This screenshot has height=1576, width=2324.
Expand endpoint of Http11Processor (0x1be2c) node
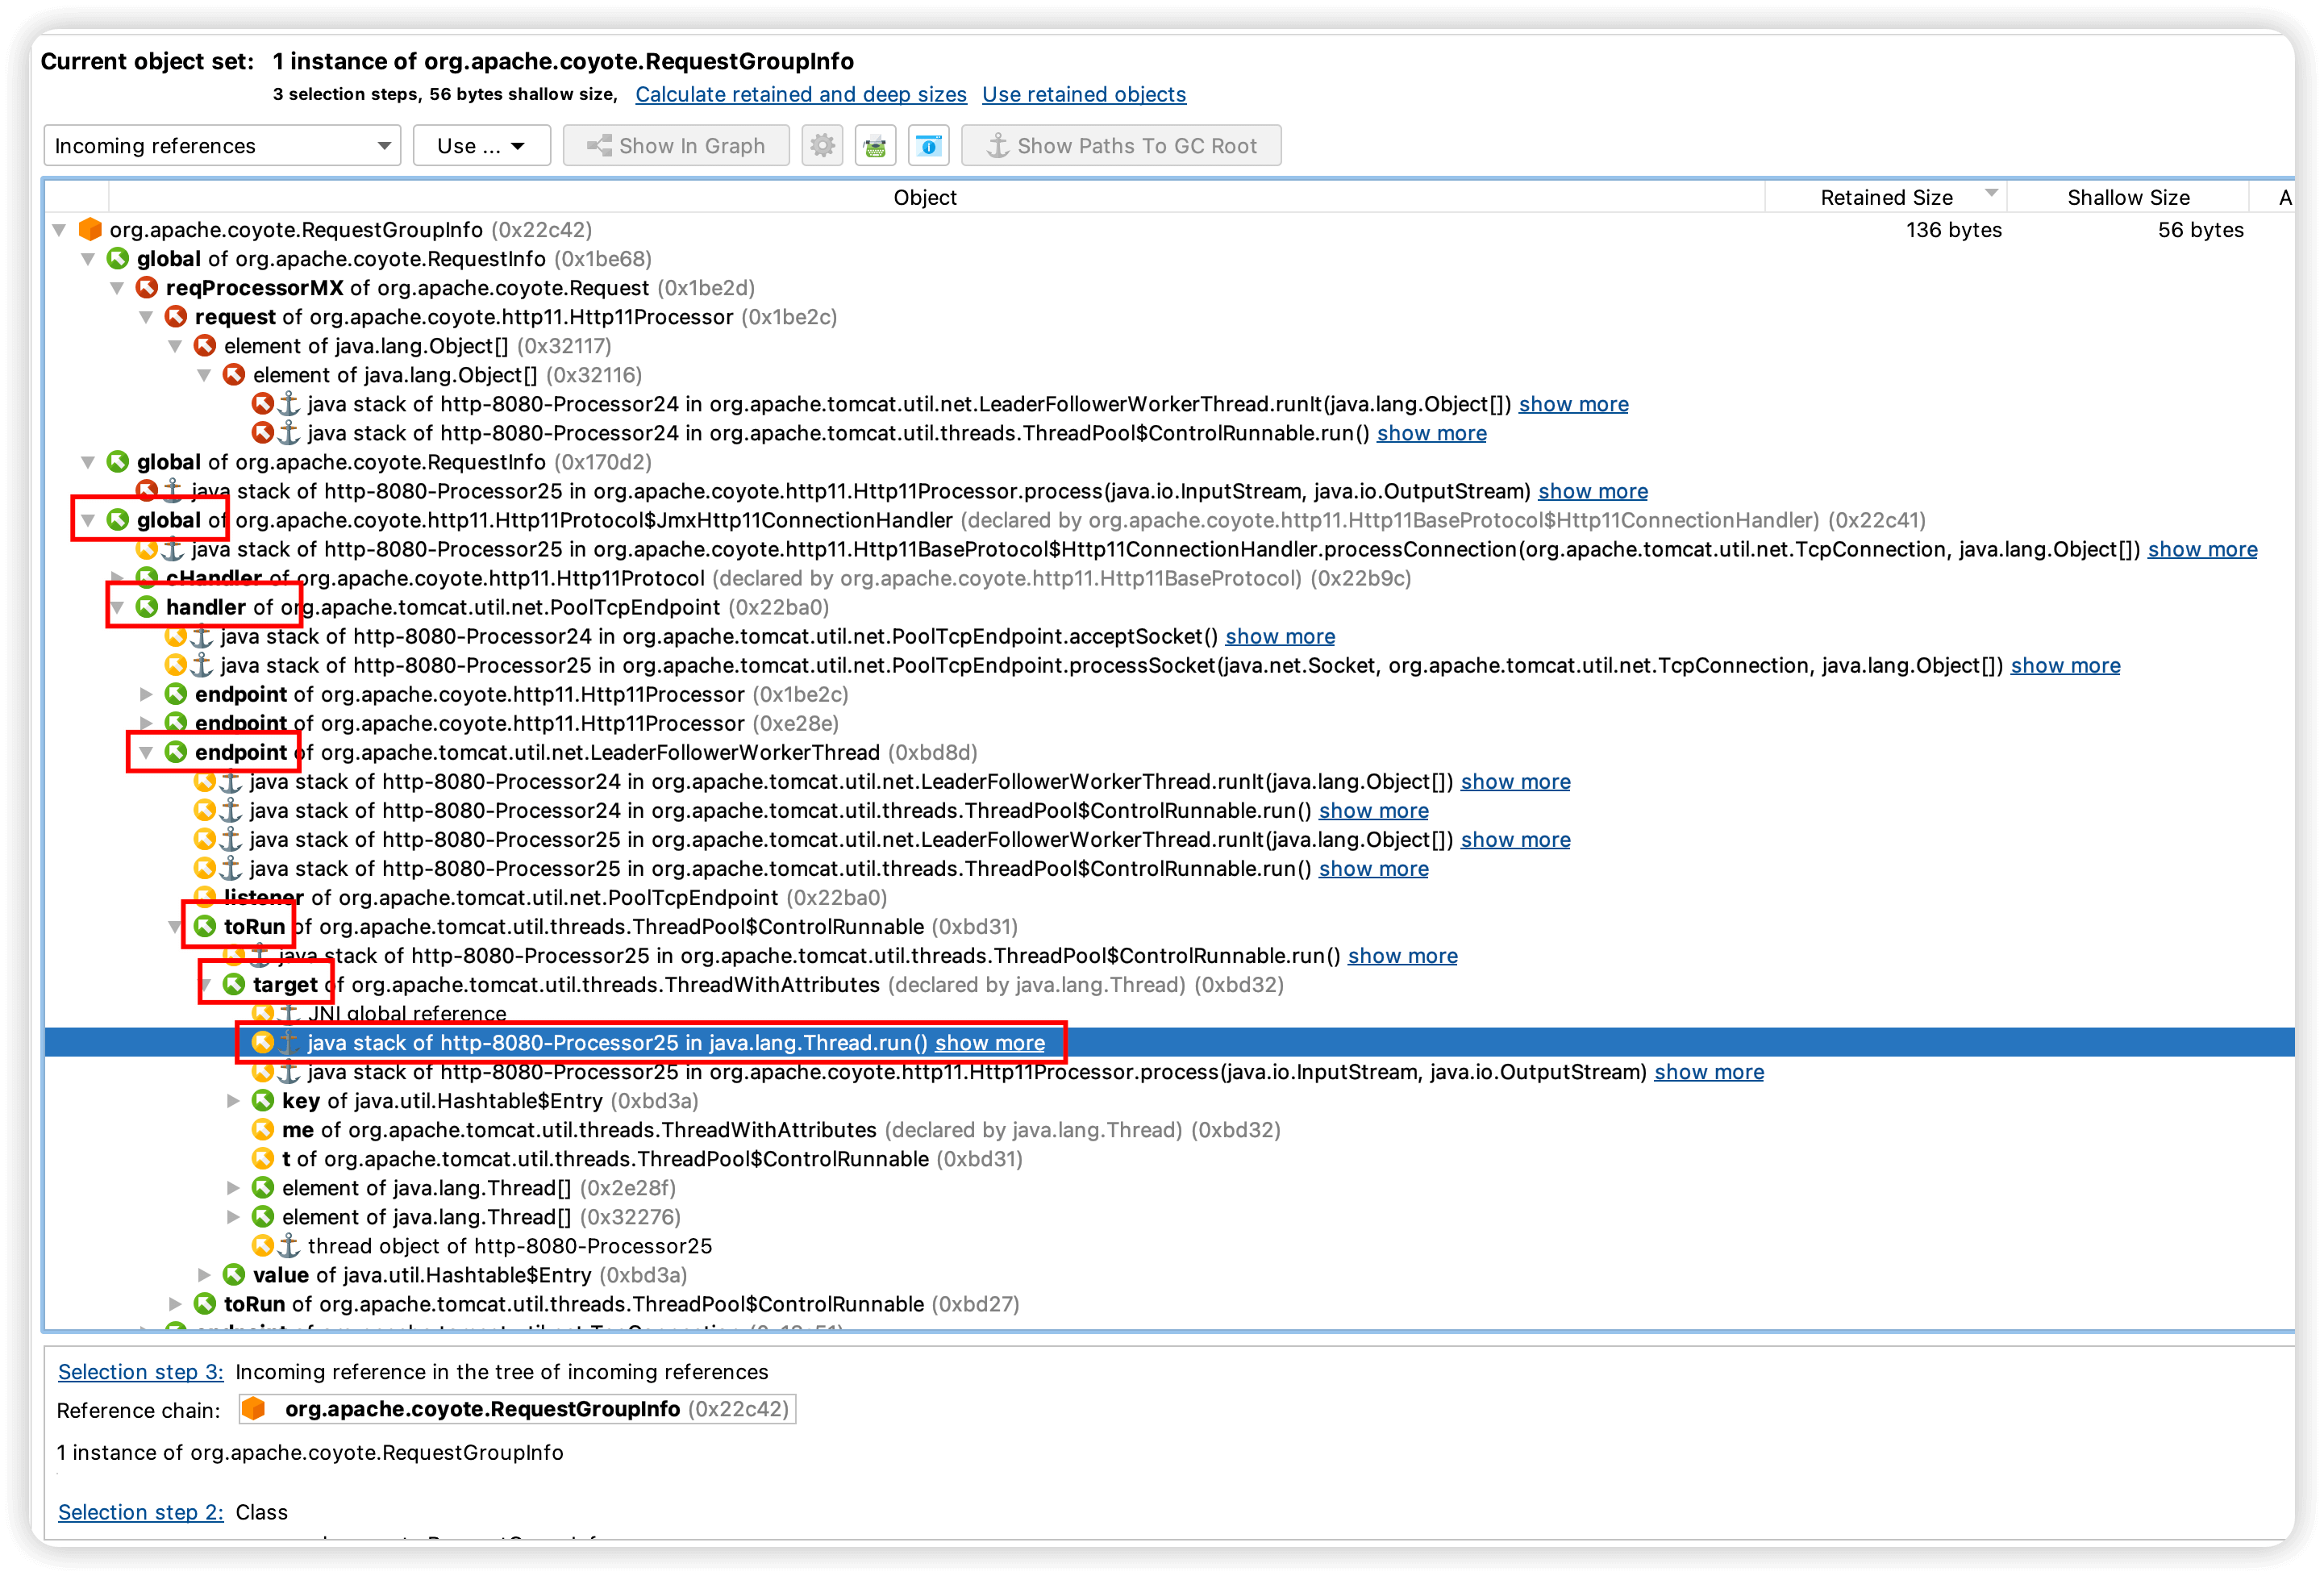146,694
